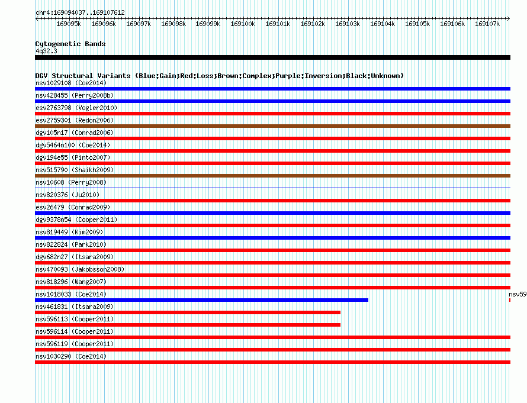Open the nsv1018033 (Coe2014) label

pyautogui.click(x=71, y=294)
